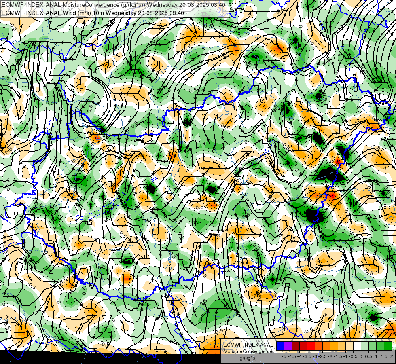
Task: Click the Moisture Convergence title line at top
Action: click(113, 5)
